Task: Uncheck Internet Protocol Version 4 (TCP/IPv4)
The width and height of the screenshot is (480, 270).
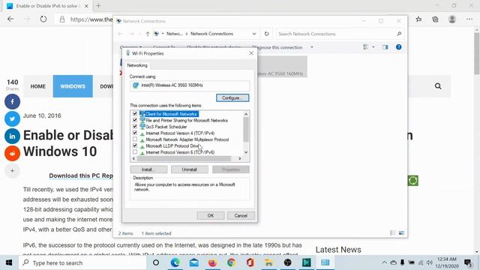Action: click(135, 133)
